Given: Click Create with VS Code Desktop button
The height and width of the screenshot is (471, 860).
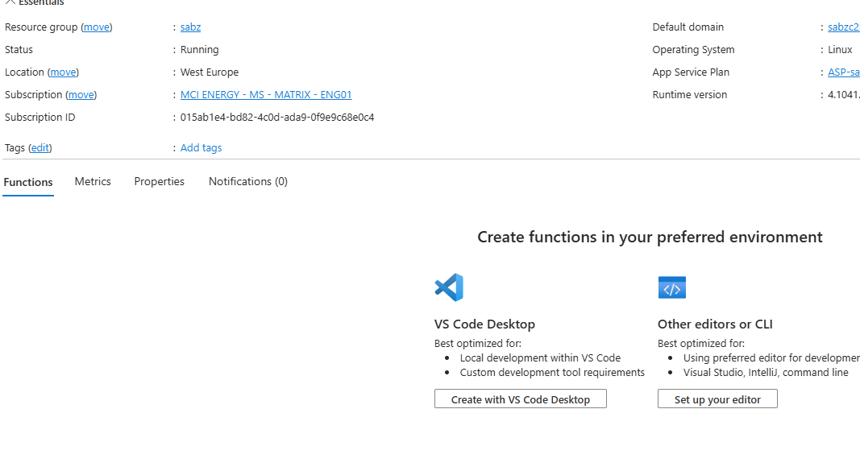Looking at the screenshot, I should click(x=521, y=399).
